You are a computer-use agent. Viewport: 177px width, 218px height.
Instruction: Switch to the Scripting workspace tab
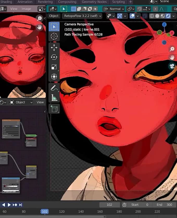[x=118, y=2]
